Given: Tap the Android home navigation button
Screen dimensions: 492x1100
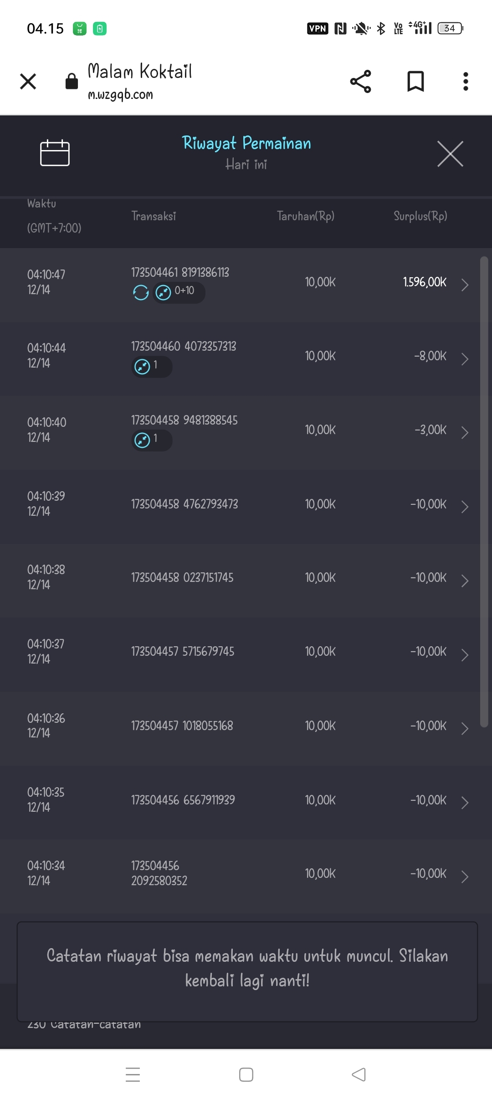Looking at the screenshot, I should (246, 1074).
